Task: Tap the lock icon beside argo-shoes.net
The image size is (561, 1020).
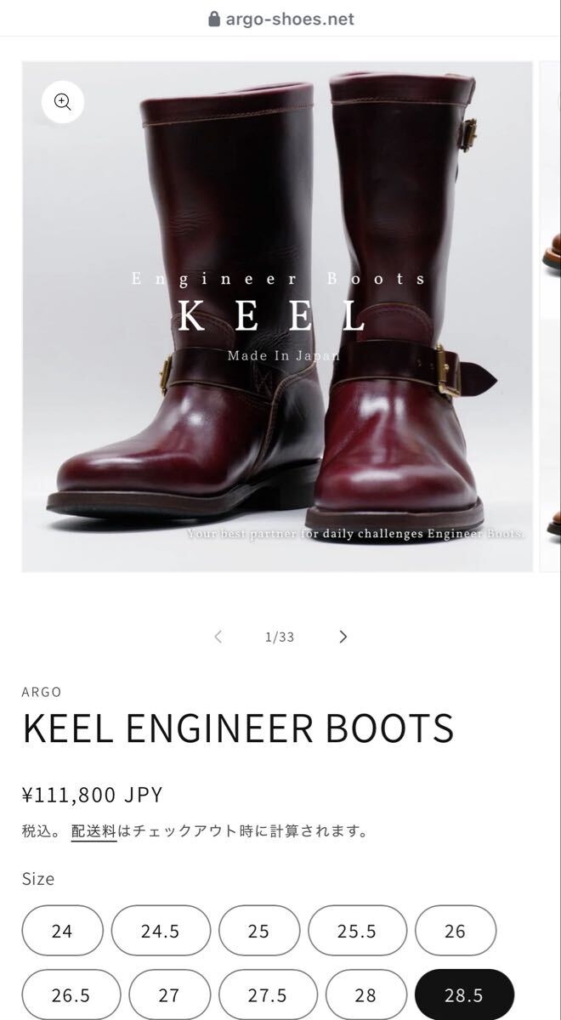Action: click(214, 19)
